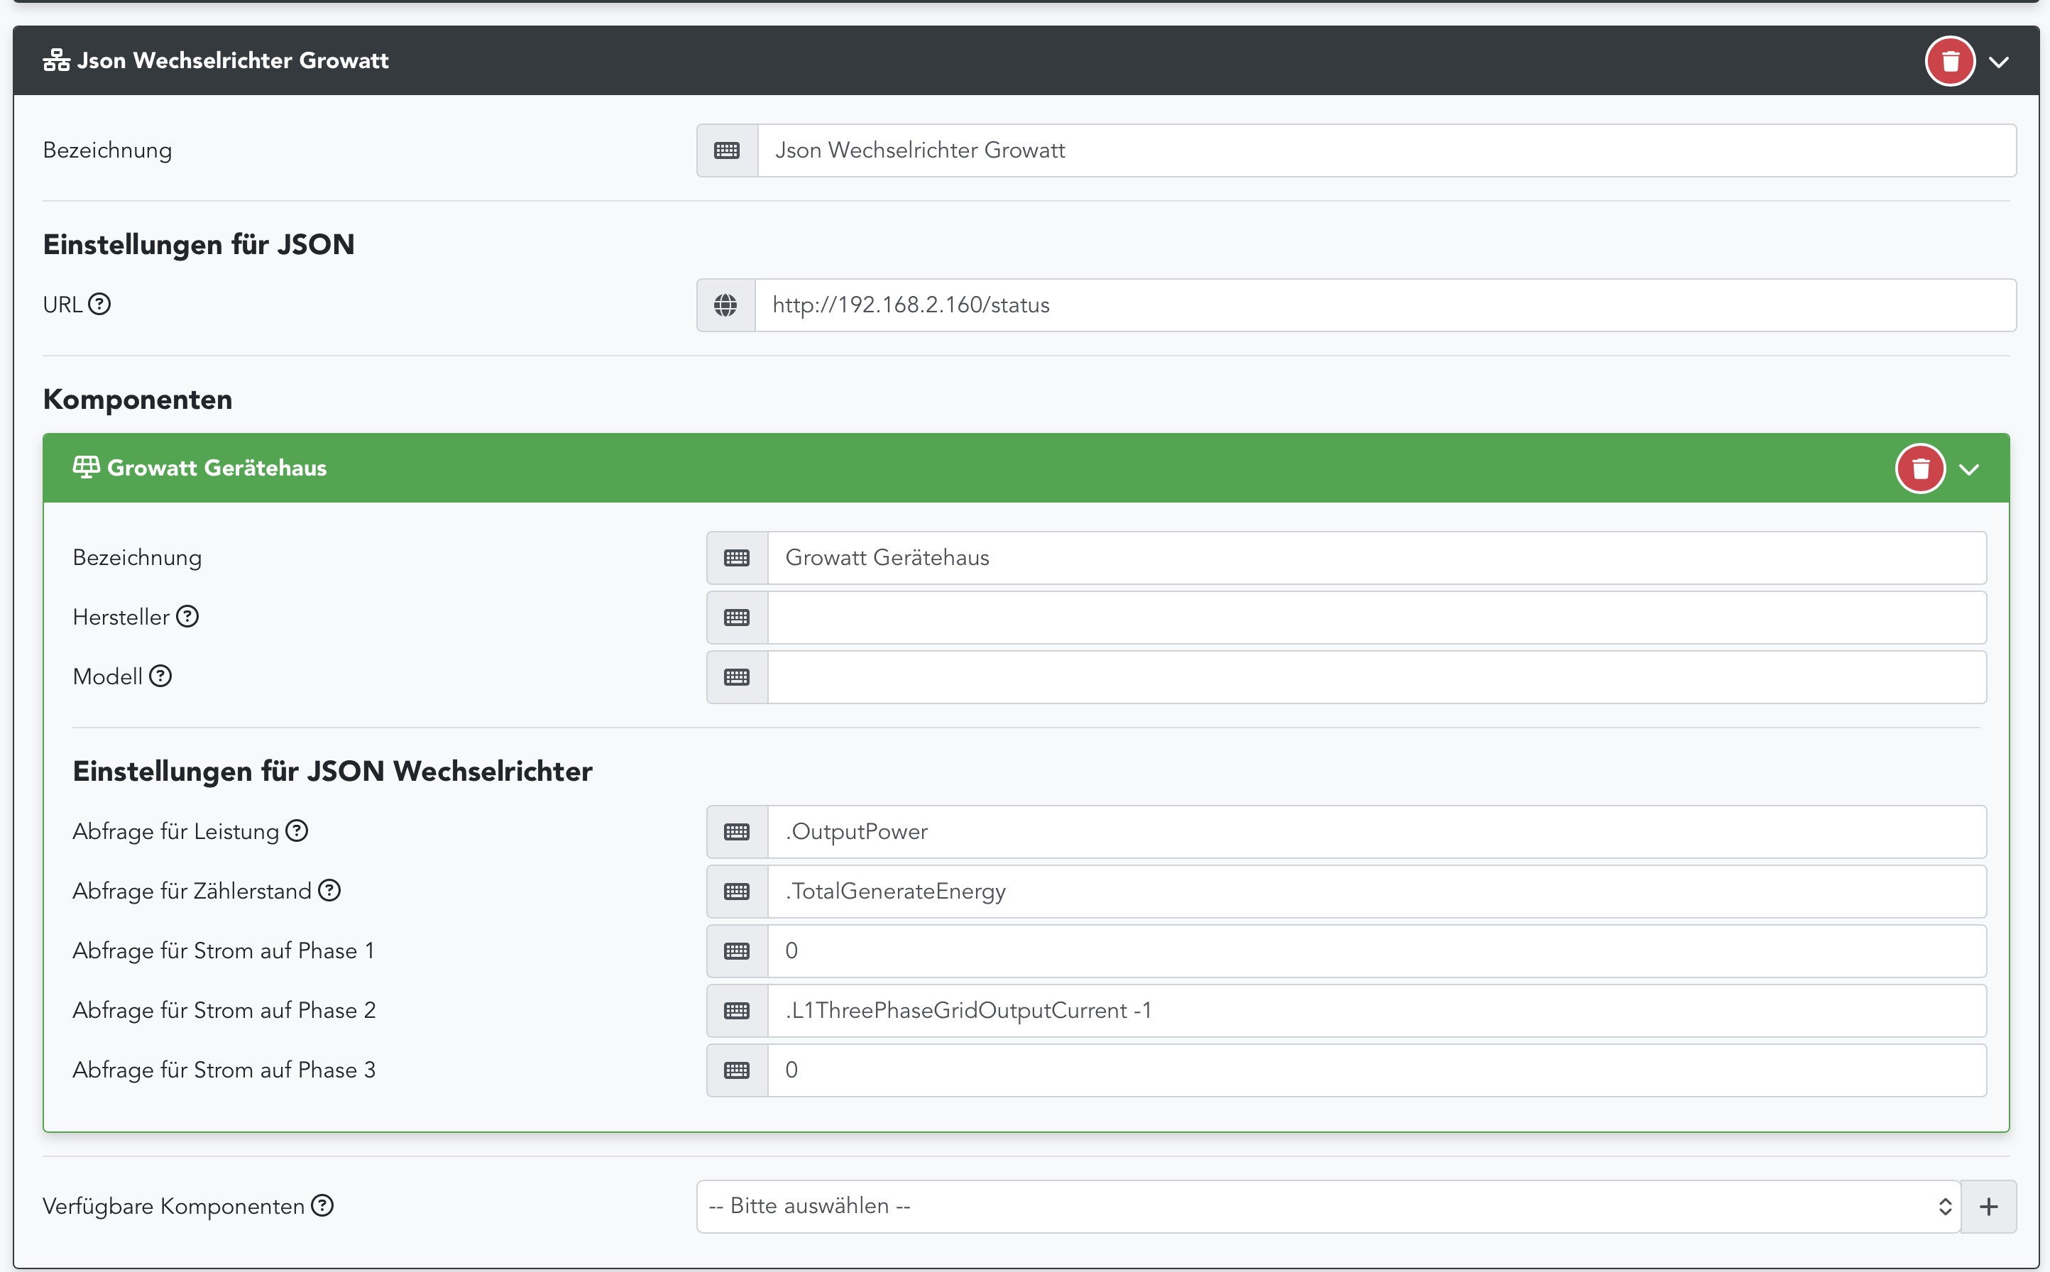
Task: Add selected component with plus button
Action: point(1988,1207)
